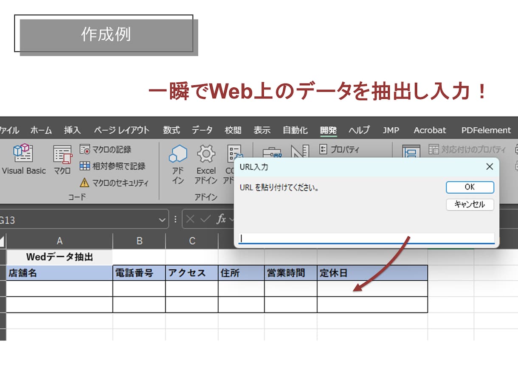Click the three-dot formula bar handle
Image resolution: width=518 pixels, height=388 pixels.
(175, 220)
